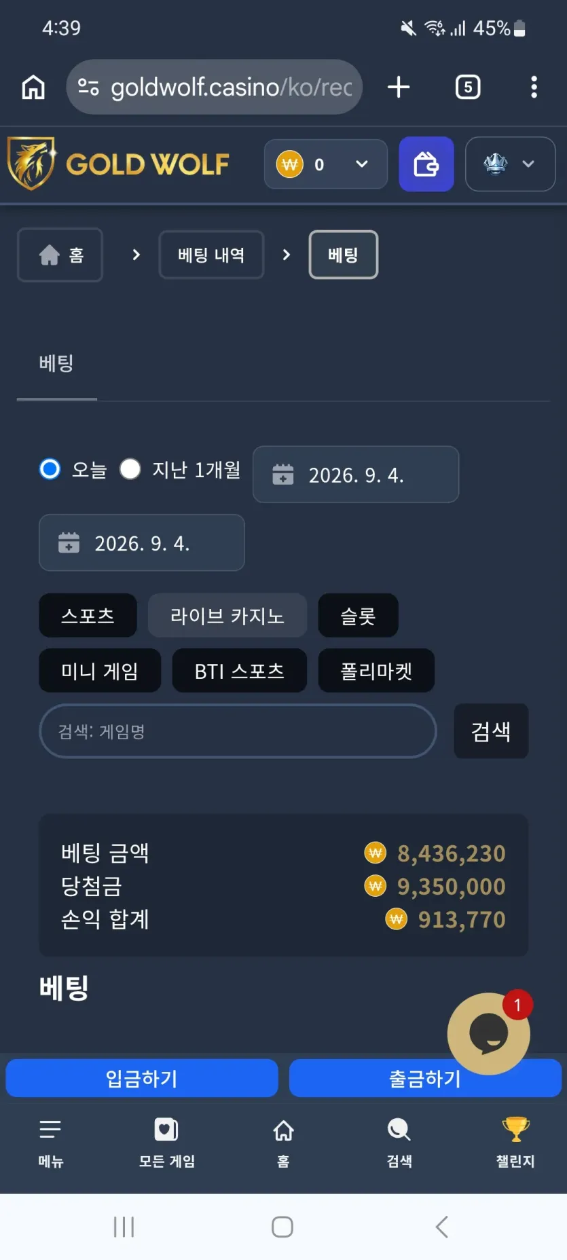567x1260 pixels.
Task: Expand the won balance dropdown
Action: click(x=326, y=164)
